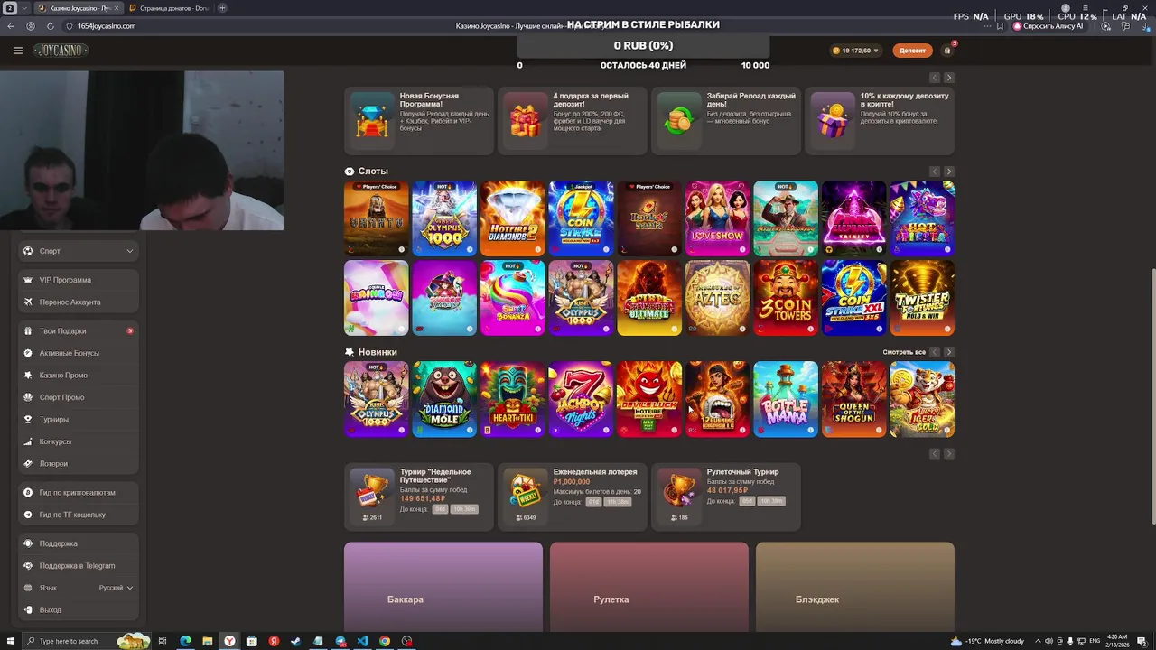The height and width of the screenshot is (650, 1156).
Task: Open a new browser tab
Action: [222, 8]
